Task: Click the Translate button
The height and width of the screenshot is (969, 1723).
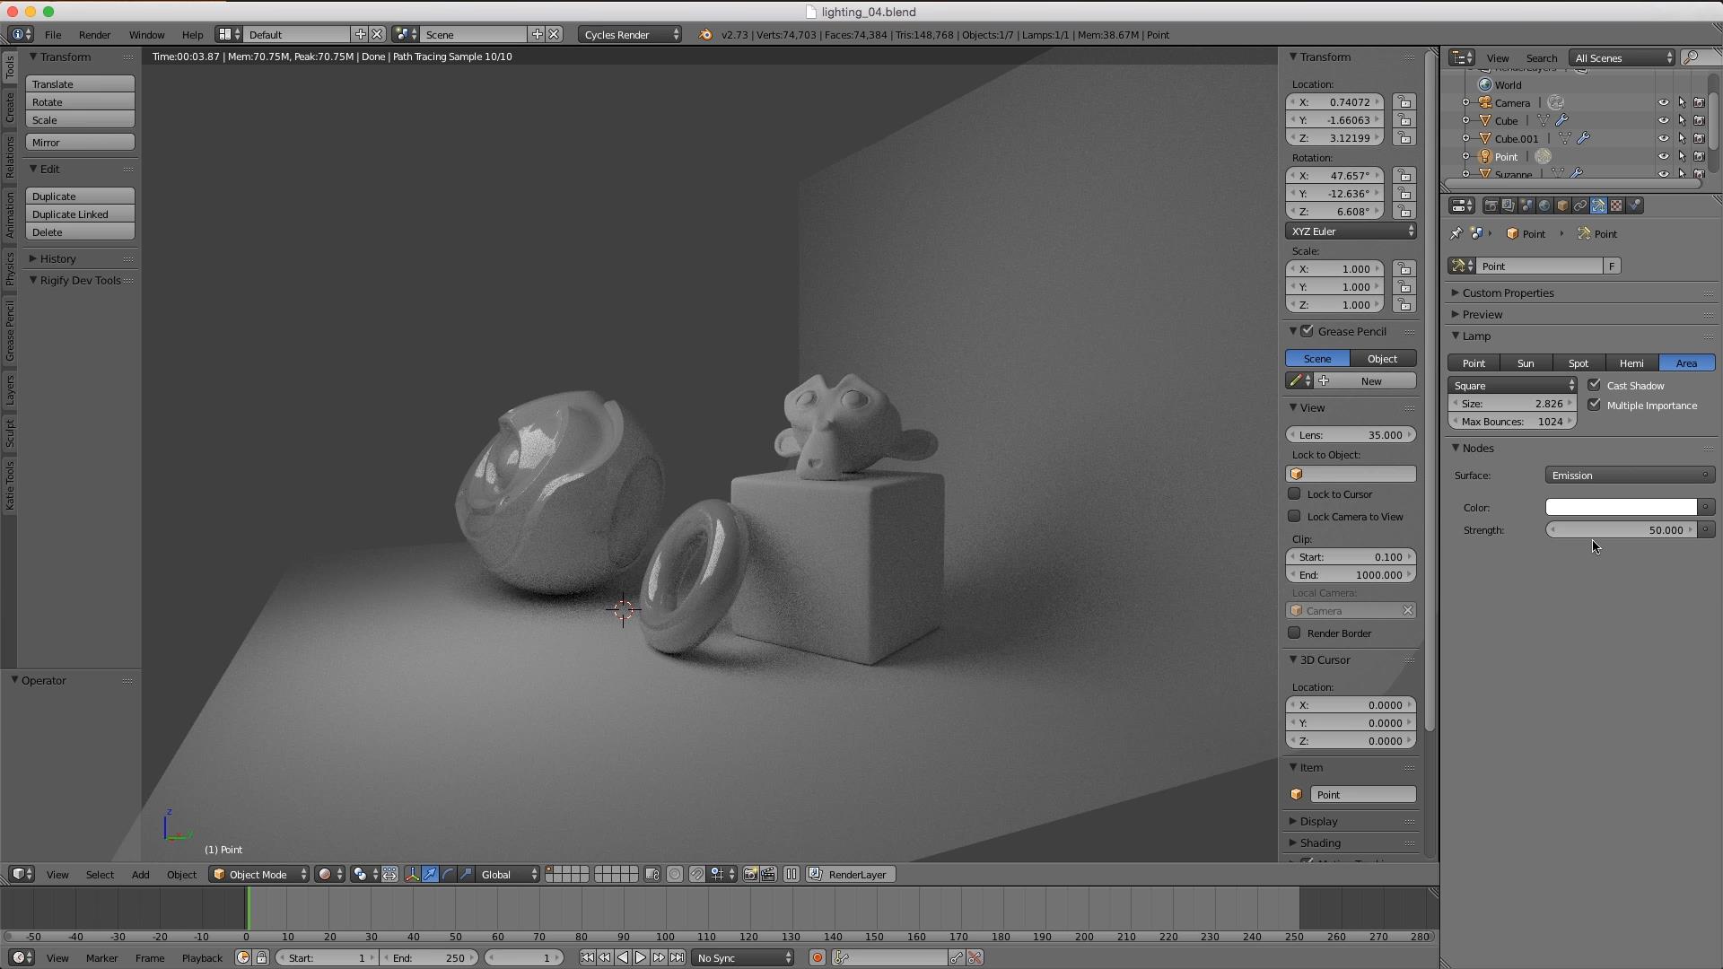Action: [x=80, y=83]
